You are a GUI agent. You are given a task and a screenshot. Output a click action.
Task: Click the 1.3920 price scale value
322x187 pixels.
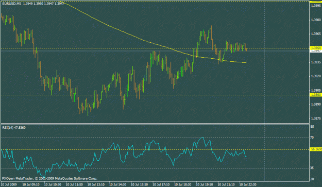pyautogui.click(x=316, y=76)
